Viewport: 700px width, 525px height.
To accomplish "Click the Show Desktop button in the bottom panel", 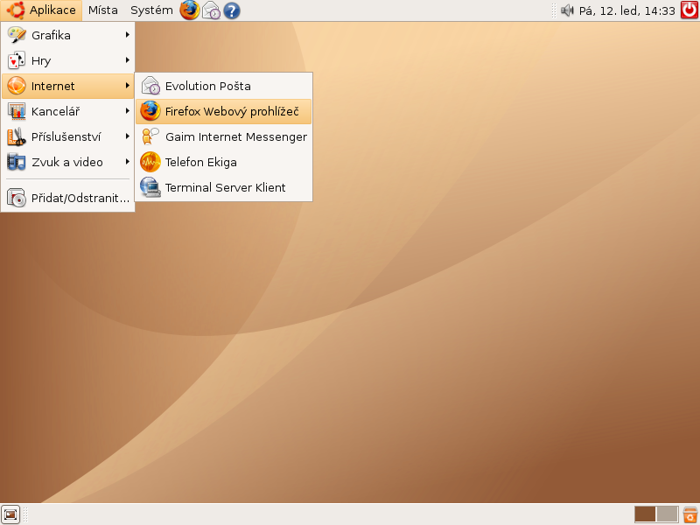I will coord(10,514).
